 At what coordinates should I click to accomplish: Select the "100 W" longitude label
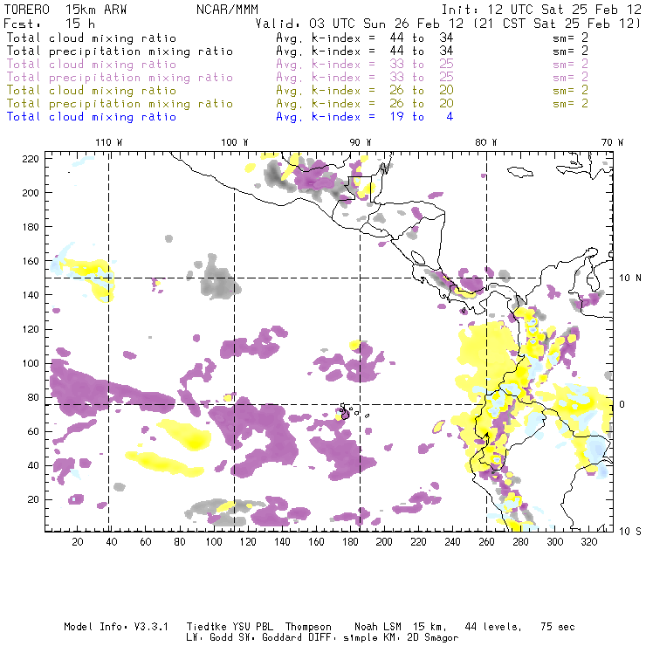tap(235, 142)
